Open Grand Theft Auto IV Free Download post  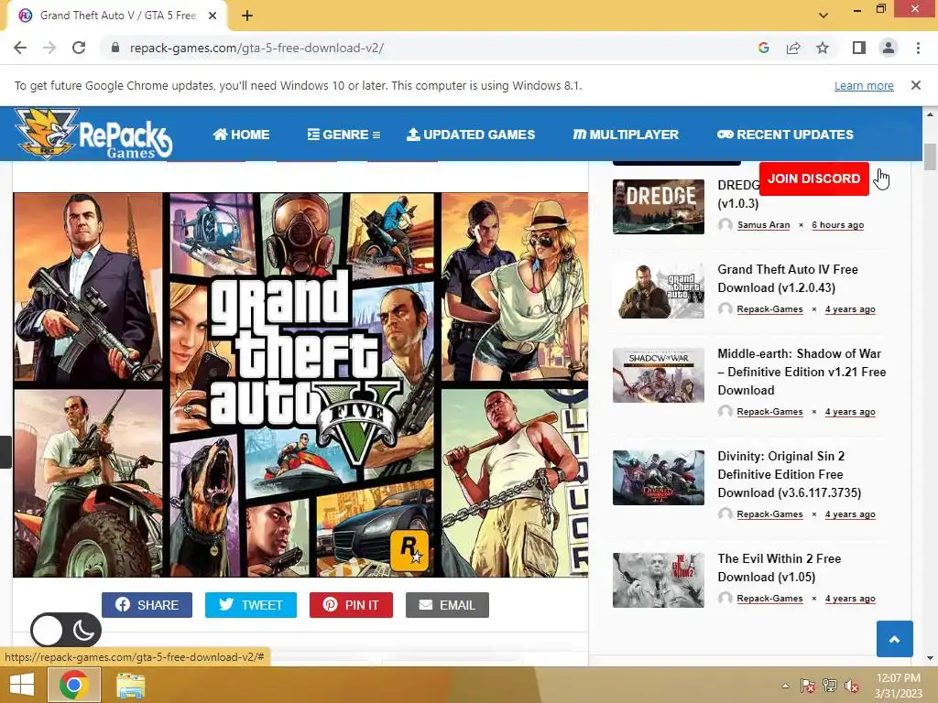[x=787, y=278]
